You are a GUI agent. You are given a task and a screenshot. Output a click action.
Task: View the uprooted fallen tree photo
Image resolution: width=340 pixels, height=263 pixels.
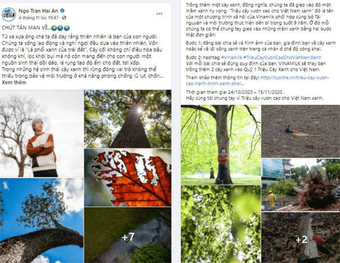tap(301, 185)
